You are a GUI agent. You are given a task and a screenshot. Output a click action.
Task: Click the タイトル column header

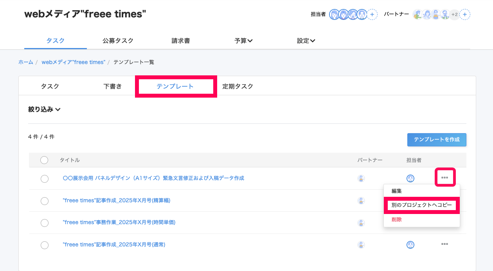point(70,160)
